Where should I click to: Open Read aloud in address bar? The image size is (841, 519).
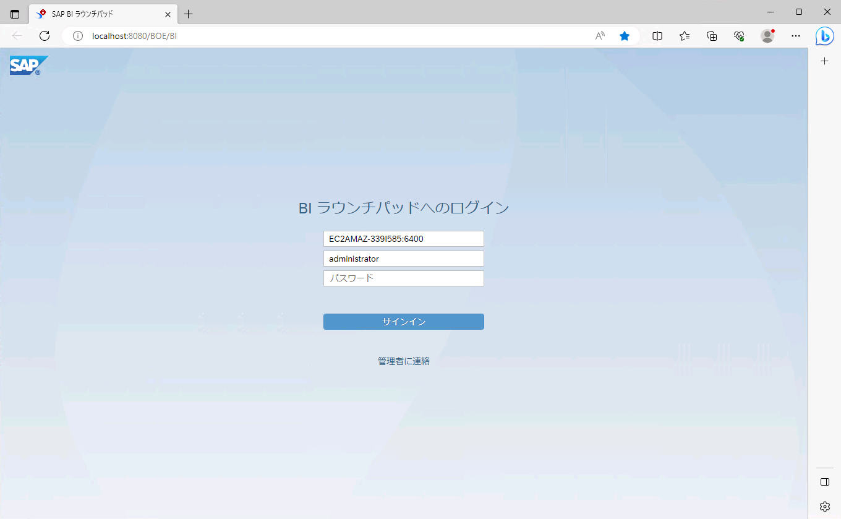(600, 36)
